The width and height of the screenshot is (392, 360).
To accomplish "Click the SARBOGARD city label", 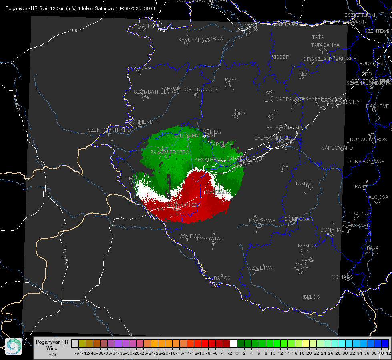I will (x=337, y=148).
